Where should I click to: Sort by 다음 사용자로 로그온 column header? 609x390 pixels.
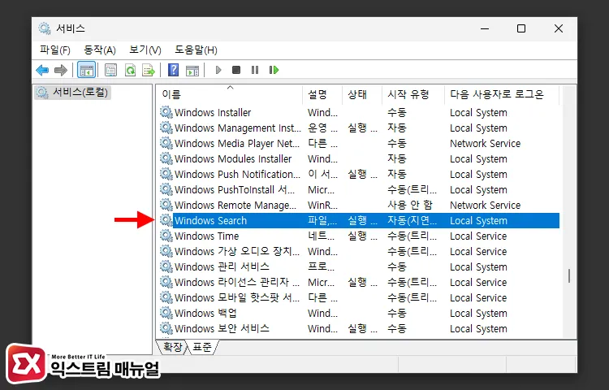point(502,94)
